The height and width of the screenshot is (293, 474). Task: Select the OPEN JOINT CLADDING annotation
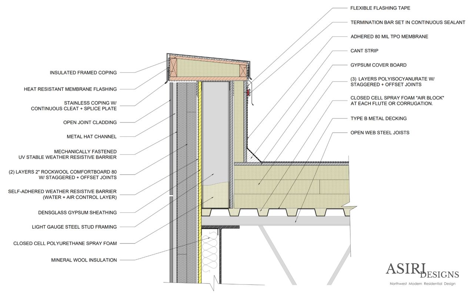point(90,122)
